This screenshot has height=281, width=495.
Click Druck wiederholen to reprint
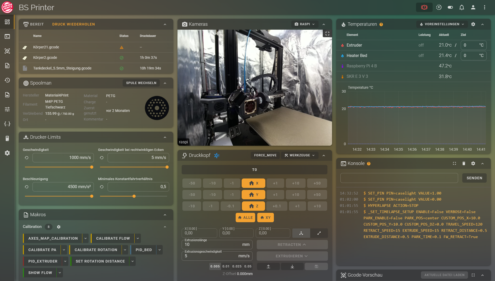pos(74,24)
